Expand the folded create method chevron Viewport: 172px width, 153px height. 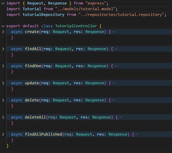click(3, 32)
